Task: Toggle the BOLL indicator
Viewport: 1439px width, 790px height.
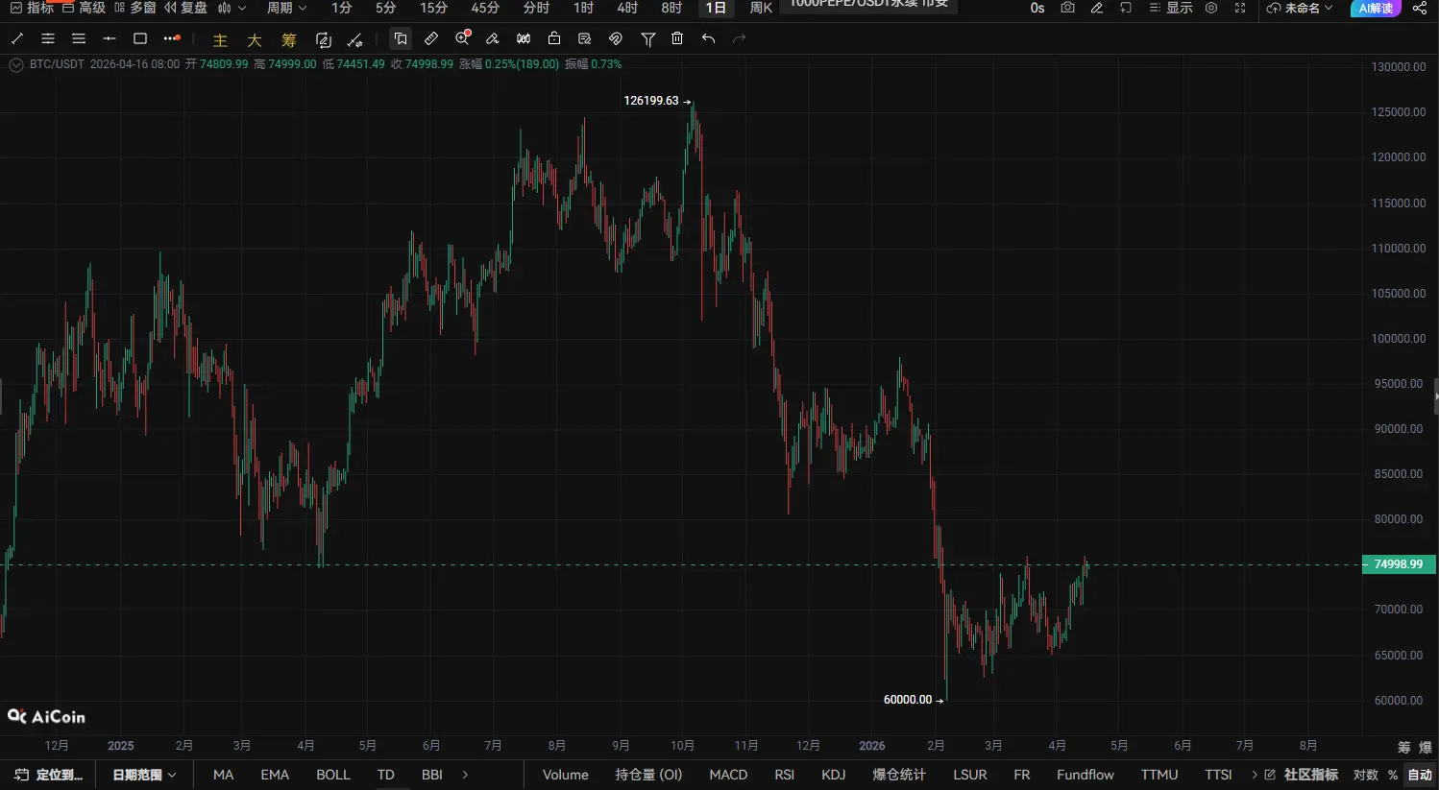Action: [x=333, y=775]
